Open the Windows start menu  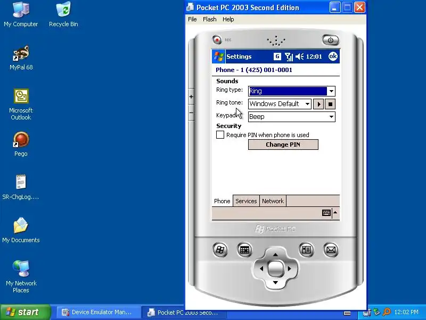(x=26, y=312)
